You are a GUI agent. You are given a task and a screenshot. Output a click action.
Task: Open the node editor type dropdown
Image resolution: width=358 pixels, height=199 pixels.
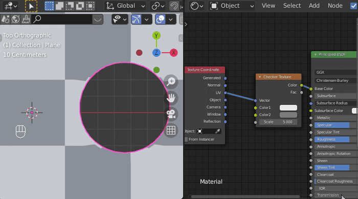[x=197, y=6]
